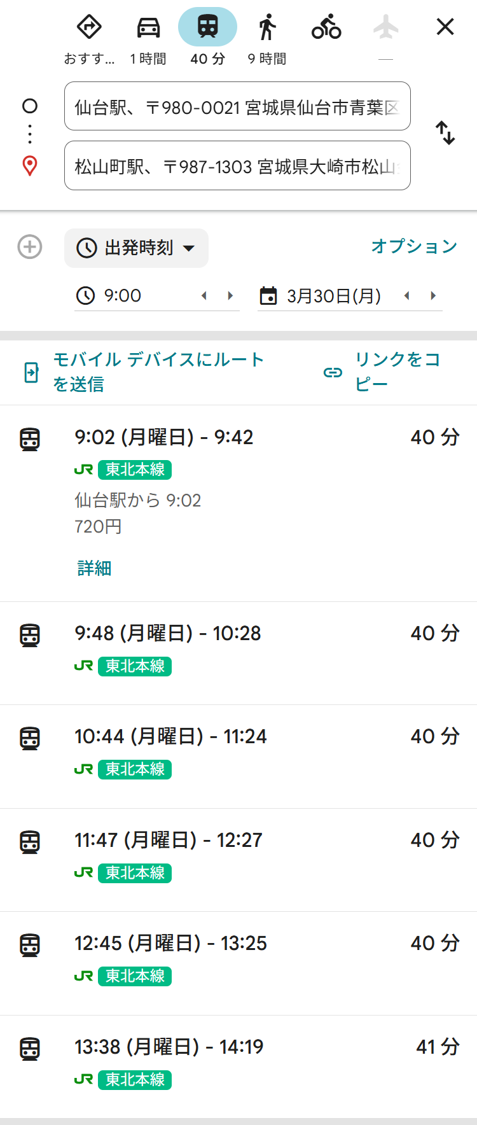
Task: Go to the next date after 3月30日
Action: tap(433, 296)
